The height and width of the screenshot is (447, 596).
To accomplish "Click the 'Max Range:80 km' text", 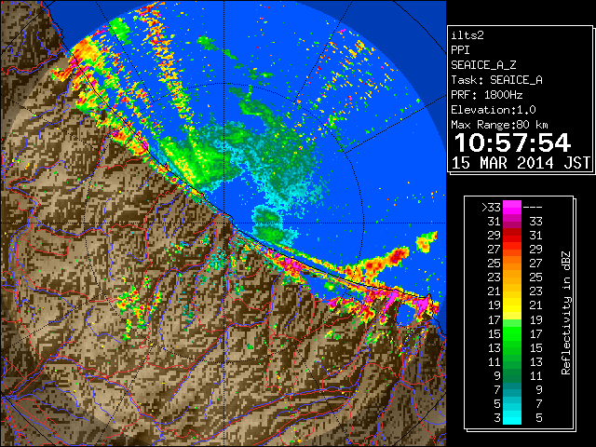I will click(x=499, y=125).
